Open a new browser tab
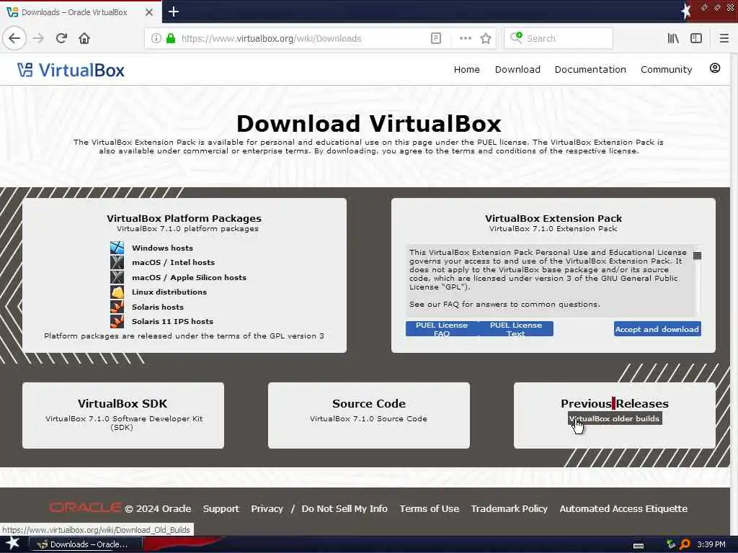This screenshot has height=553, width=738. [174, 12]
